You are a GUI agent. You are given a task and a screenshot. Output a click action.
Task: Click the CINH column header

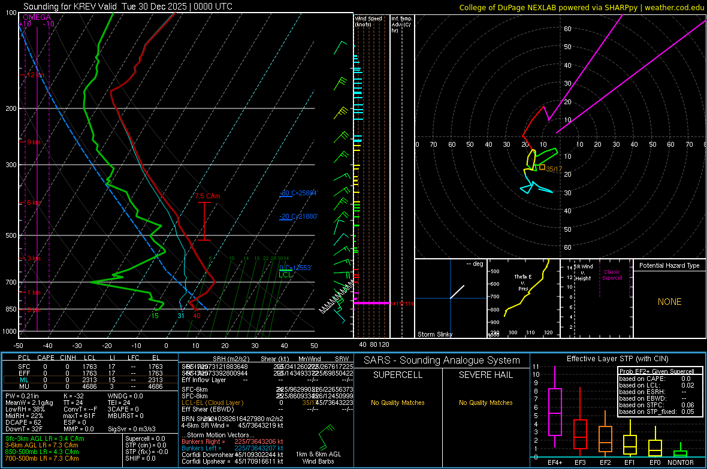click(x=68, y=358)
